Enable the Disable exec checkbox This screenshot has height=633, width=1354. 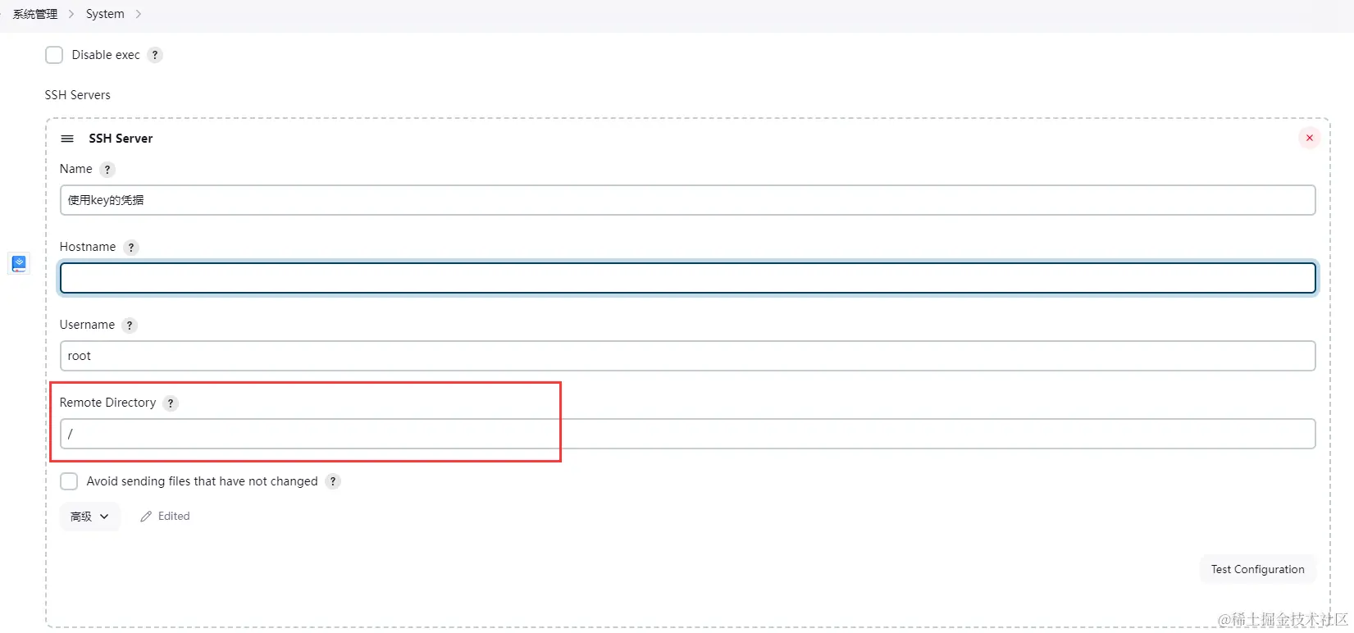coord(54,55)
